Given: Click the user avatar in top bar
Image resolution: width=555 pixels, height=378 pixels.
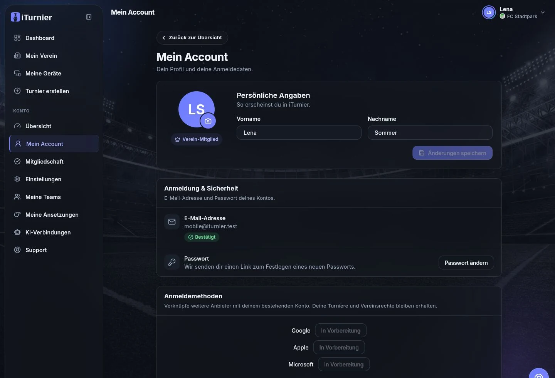Looking at the screenshot, I should [489, 12].
